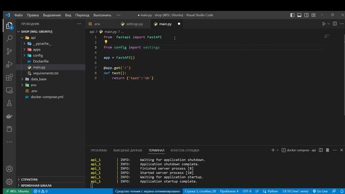Open the Выделение menu

(x=52, y=15)
